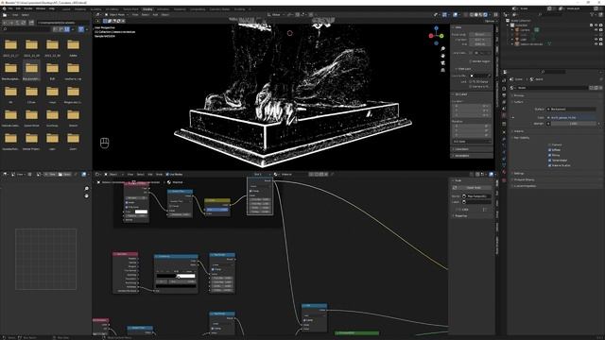Open the Material properties tab icon
Image resolution: width=605 pixels, height=340 pixels.
pos(504,172)
